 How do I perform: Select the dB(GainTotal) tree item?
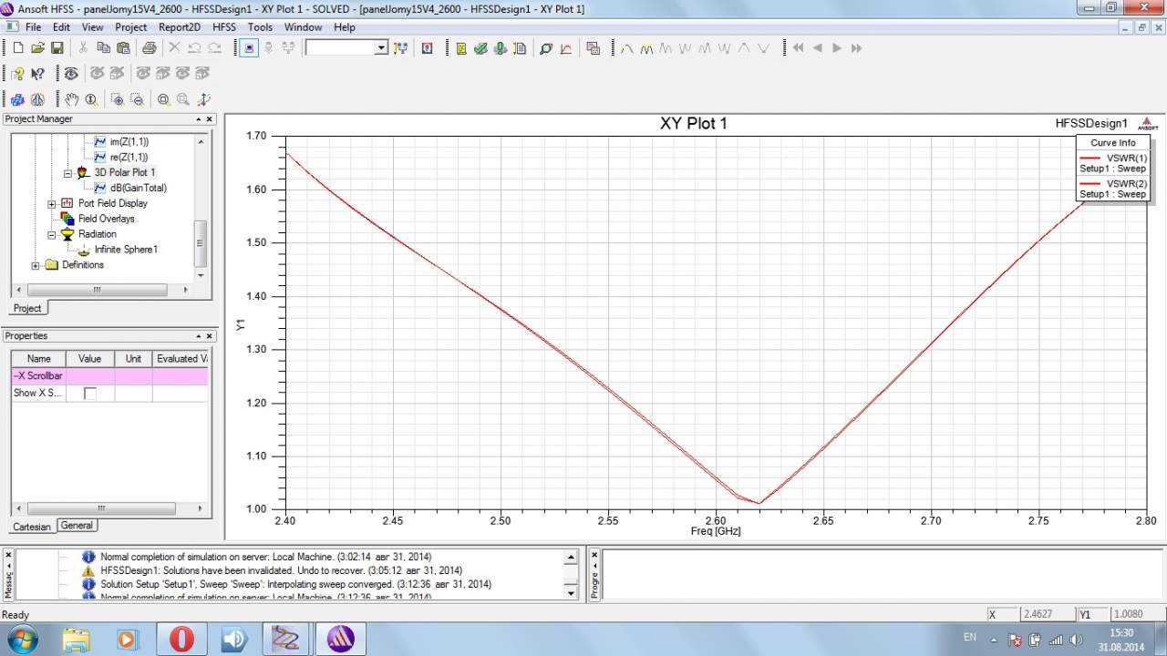138,188
